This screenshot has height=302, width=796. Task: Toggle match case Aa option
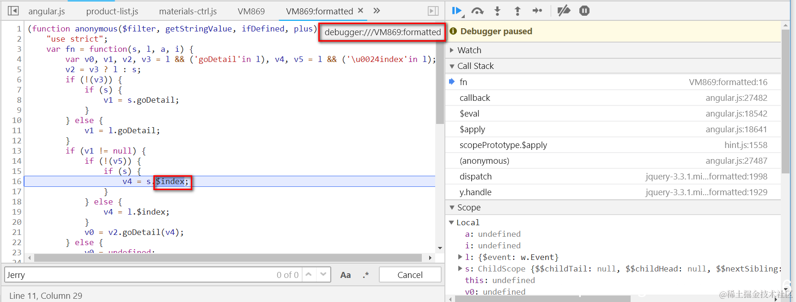click(346, 275)
